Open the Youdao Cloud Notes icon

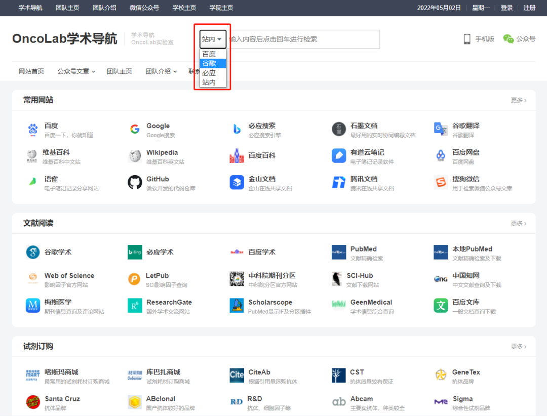click(x=339, y=156)
